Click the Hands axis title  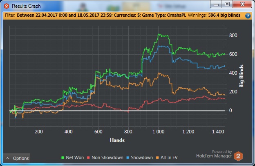pos(117,140)
